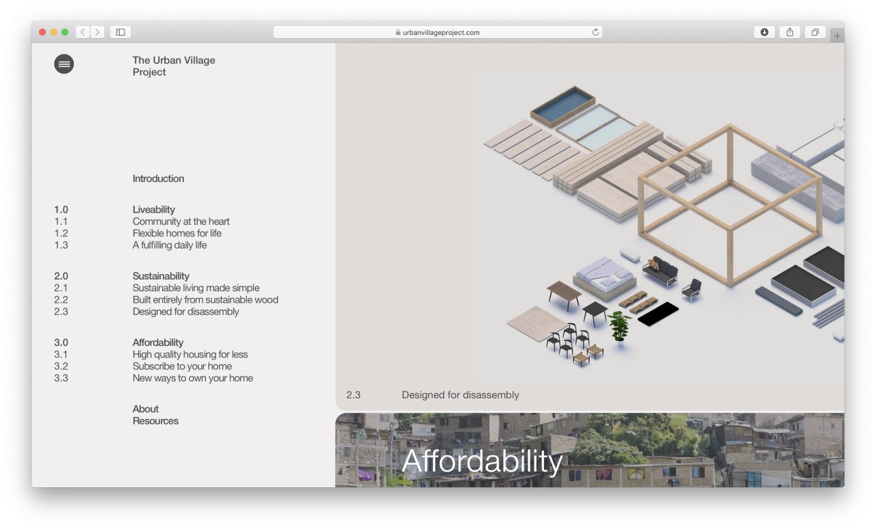Open Designed for disassembly in navigation

click(186, 312)
